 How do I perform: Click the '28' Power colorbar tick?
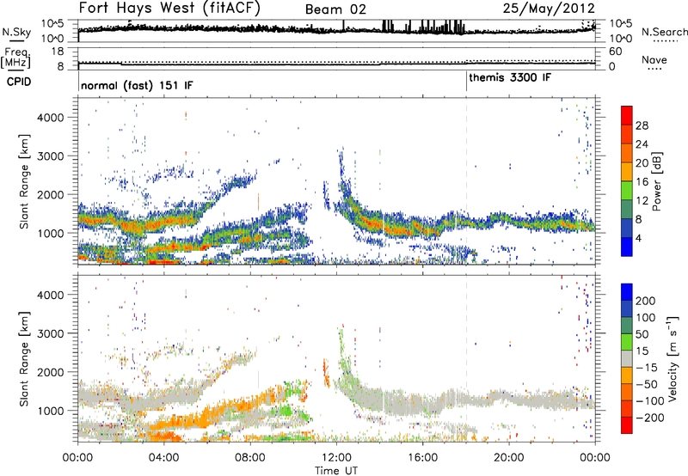tap(642, 125)
